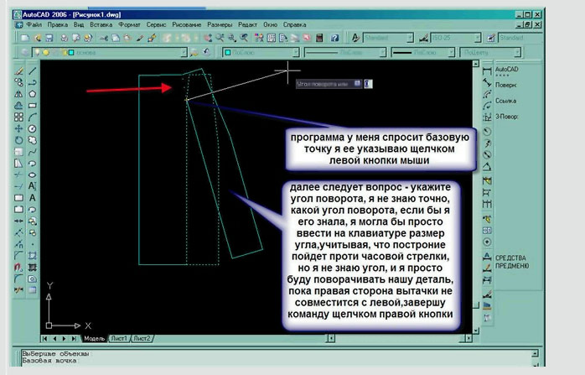
Task: Click the rotation angle input field
Action: pos(369,84)
